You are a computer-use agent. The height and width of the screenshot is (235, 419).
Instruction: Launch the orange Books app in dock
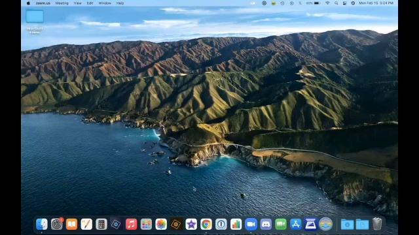click(71, 224)
